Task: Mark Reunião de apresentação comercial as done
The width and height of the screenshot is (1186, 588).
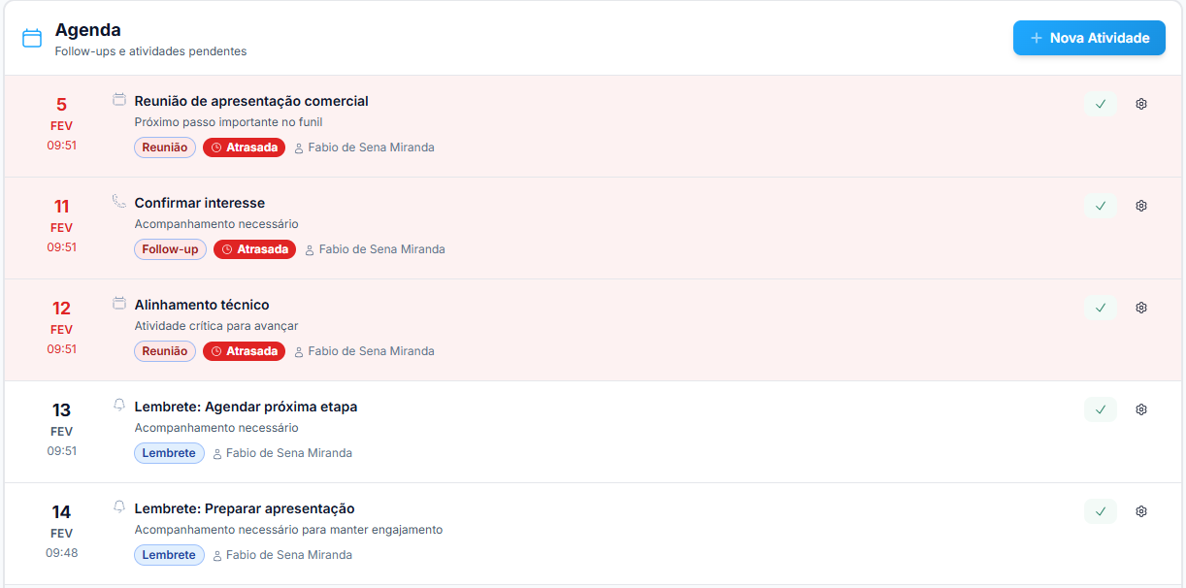Action: tap(1101, 104)
